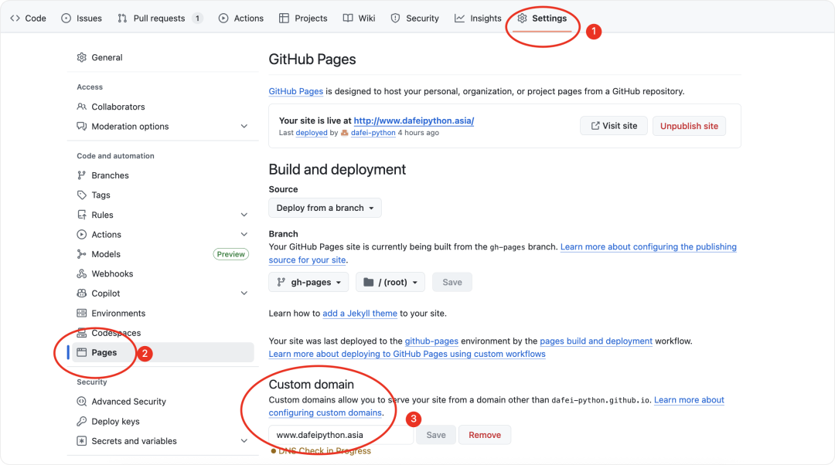This screenshot has width=835, height=465.
Task: Open the Pull requests tab
Action: [160, 18]
